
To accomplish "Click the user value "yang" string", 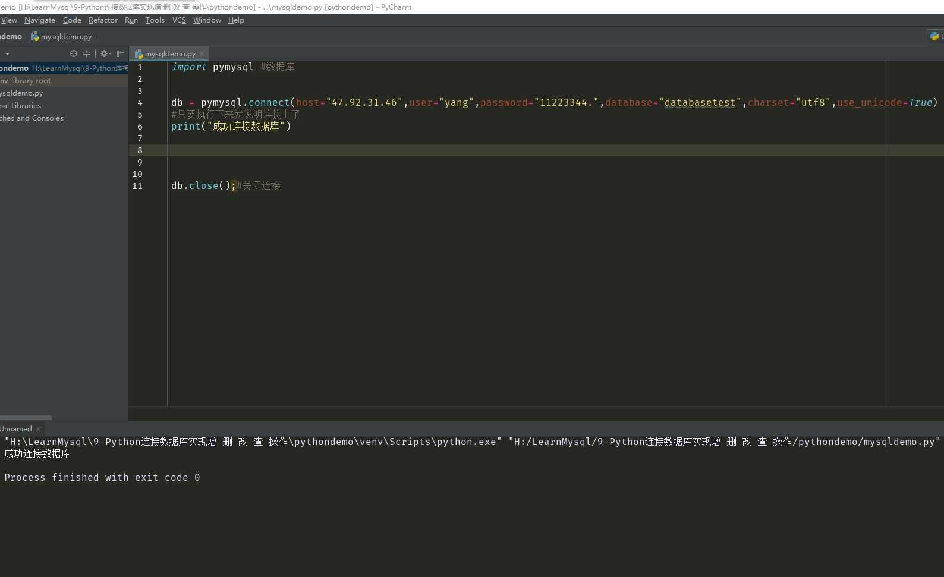I will [456, 103].
